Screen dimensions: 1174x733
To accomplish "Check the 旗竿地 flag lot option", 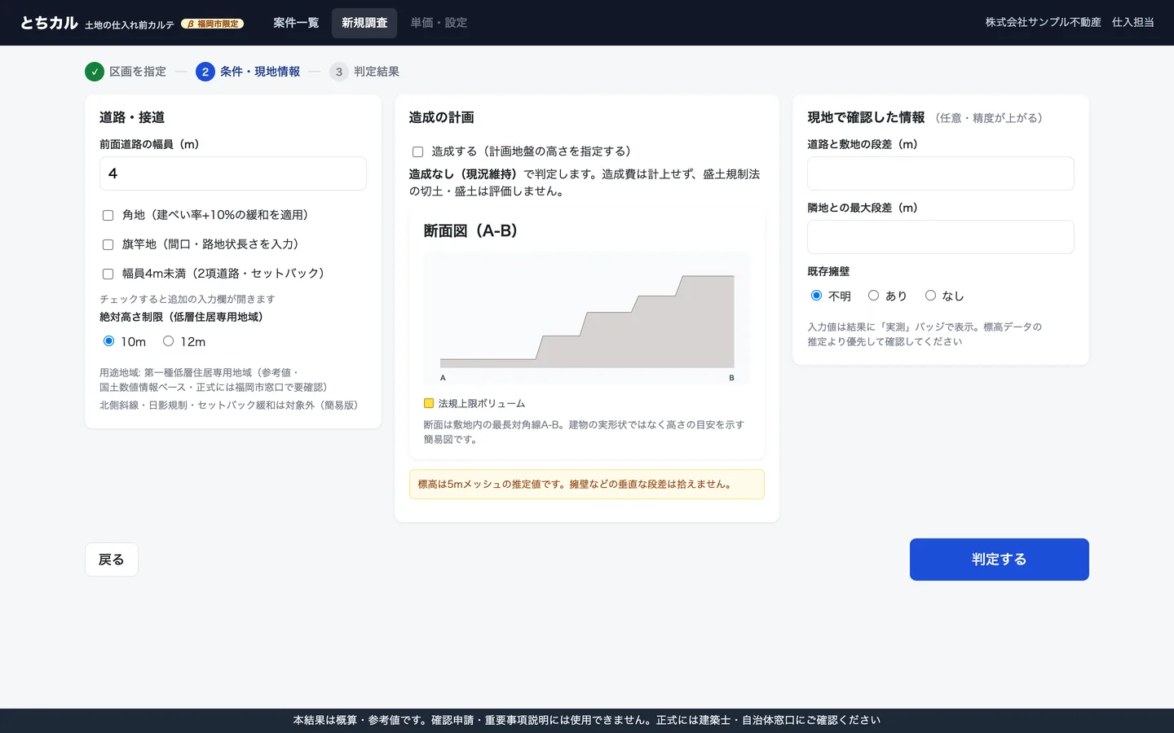I will click(x=108, y=244).
